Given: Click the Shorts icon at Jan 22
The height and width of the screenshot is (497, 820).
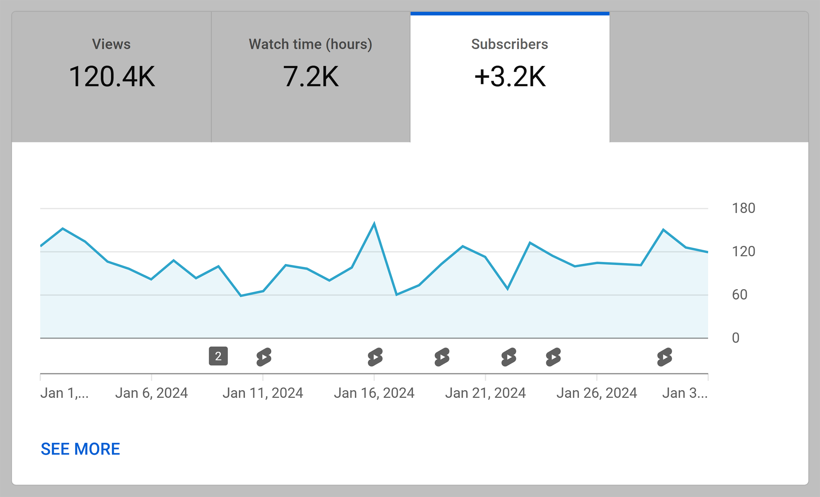Looking at the screenshot, I should [x=509, y=357].
